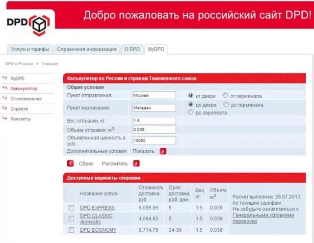
Task: Open the DPD EXPRESS service link
Action: [97, 208]
